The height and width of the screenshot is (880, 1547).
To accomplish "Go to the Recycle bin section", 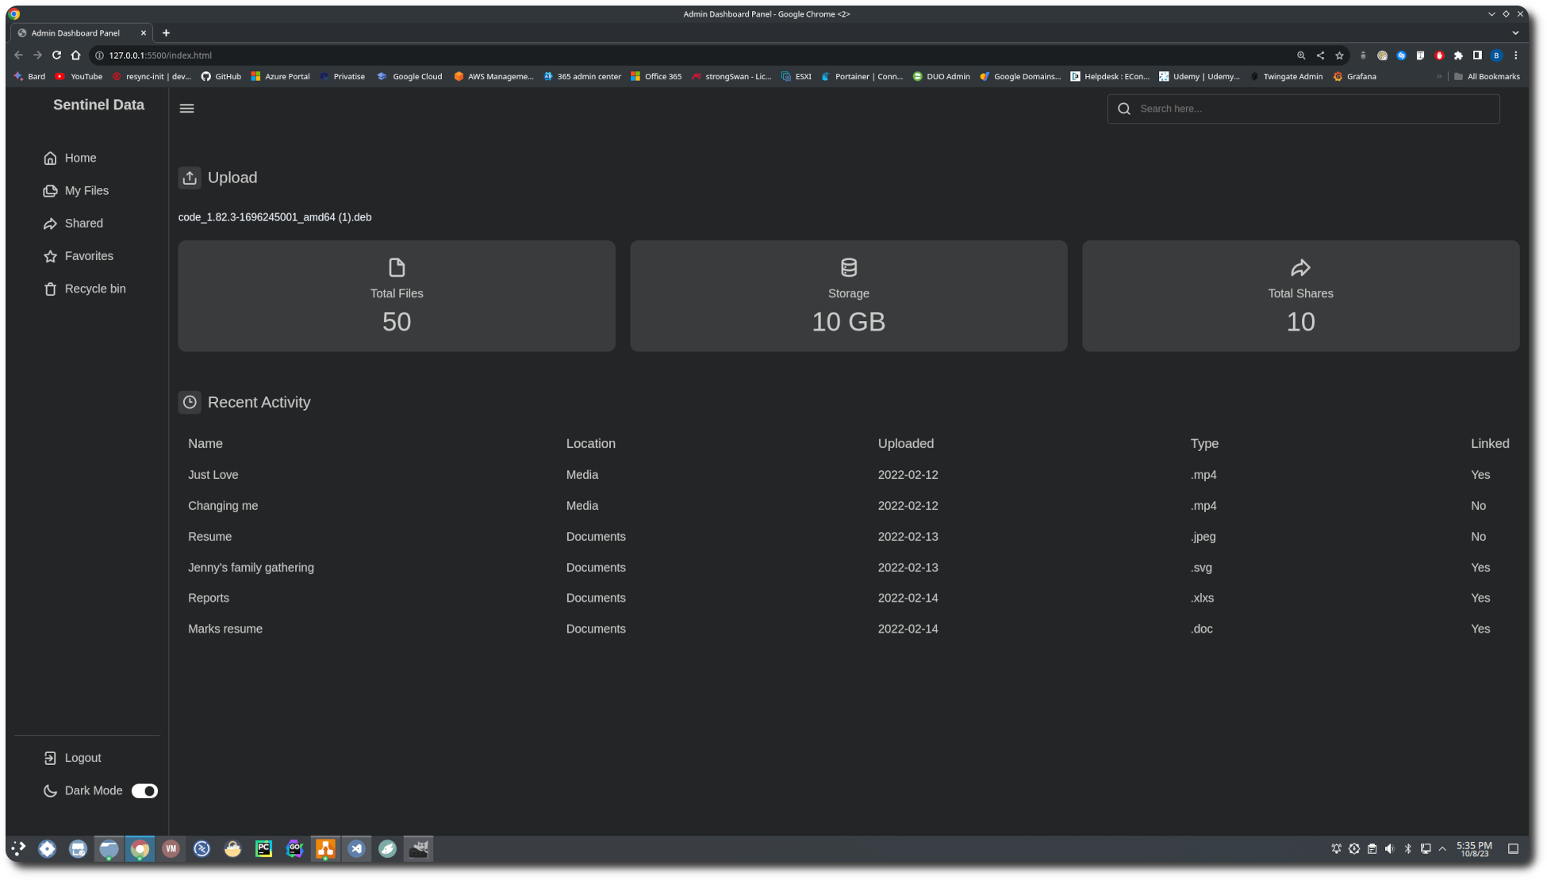I will [94, 289].
